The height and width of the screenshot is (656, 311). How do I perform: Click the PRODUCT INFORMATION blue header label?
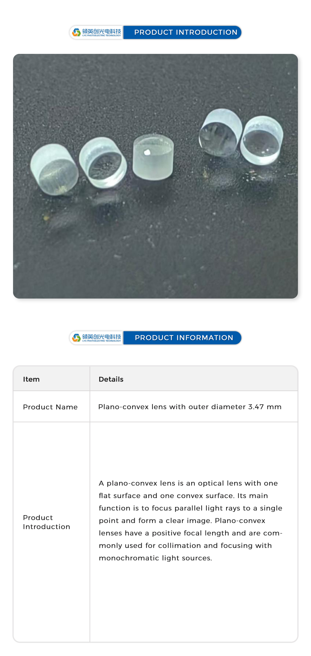pos(184,338)
